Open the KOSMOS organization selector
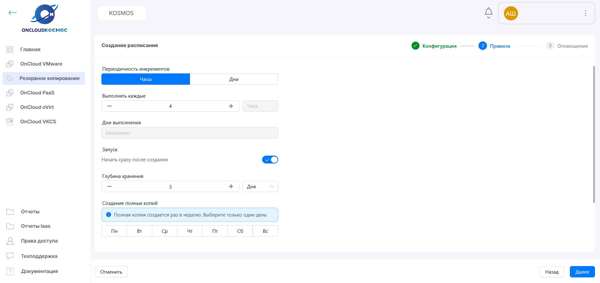 click(x=122, y=13)
